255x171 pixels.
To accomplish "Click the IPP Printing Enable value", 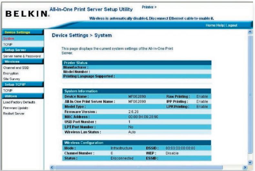I will click(x=202, y=101).
